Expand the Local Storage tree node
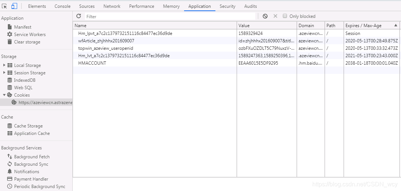The width and height of the screenshot is (401, 191). pos(4,65)
